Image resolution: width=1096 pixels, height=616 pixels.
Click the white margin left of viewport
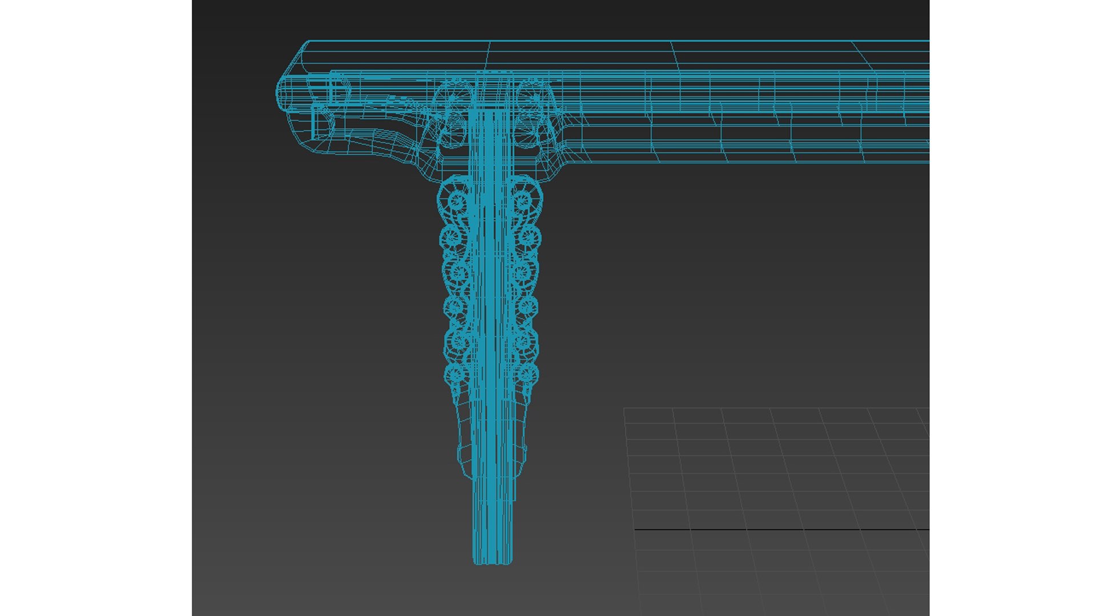coord(96,308)
